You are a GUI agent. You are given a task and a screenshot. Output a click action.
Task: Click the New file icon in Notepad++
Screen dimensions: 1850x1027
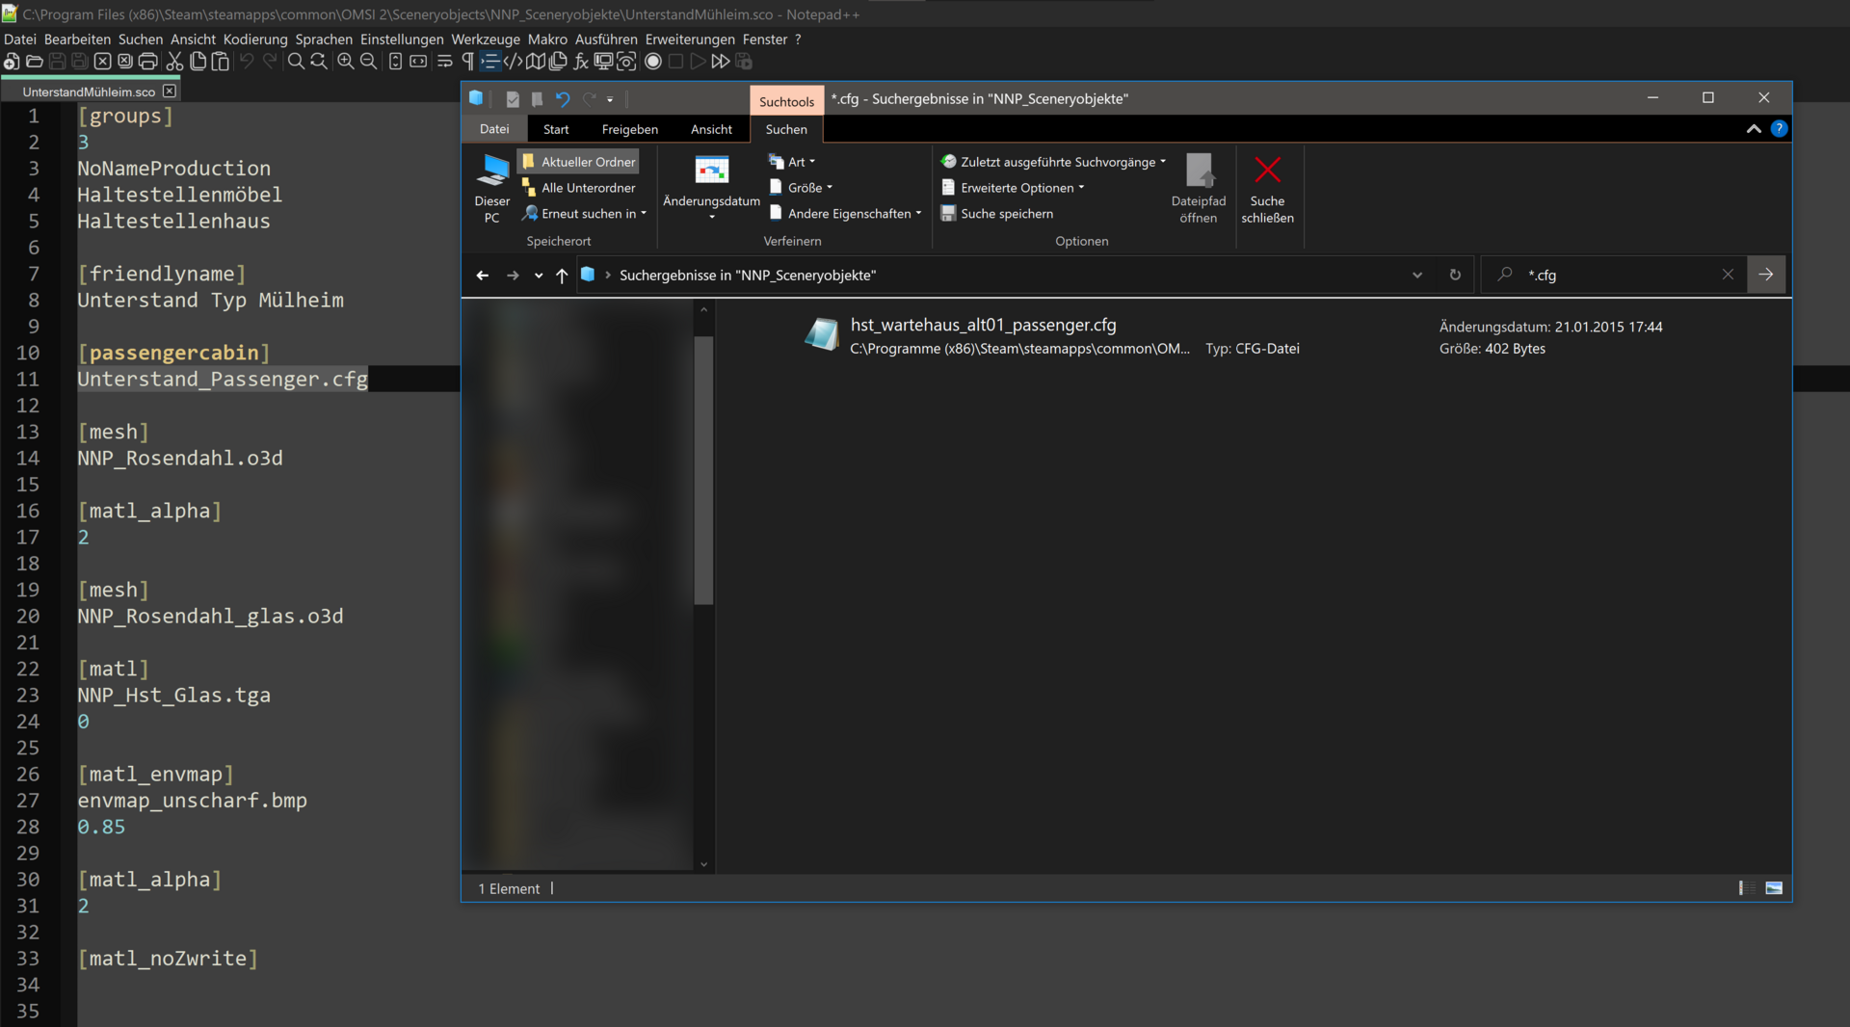pos(12,62)
